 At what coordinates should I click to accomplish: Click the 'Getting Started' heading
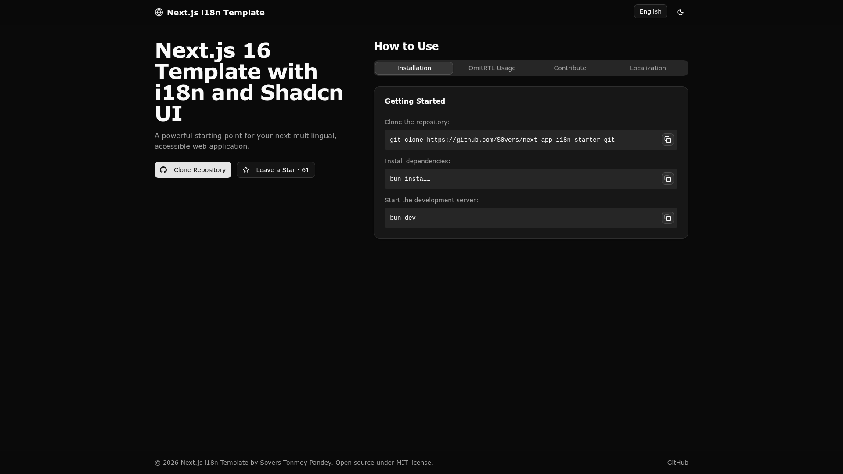415,101
